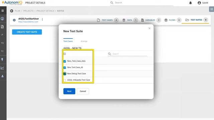Image resolution: width=214 pixels, height=120 pixels.
Task: Switch to the Test Cases dialog tab
Action: pyautogui.click(x=68, y=41)
